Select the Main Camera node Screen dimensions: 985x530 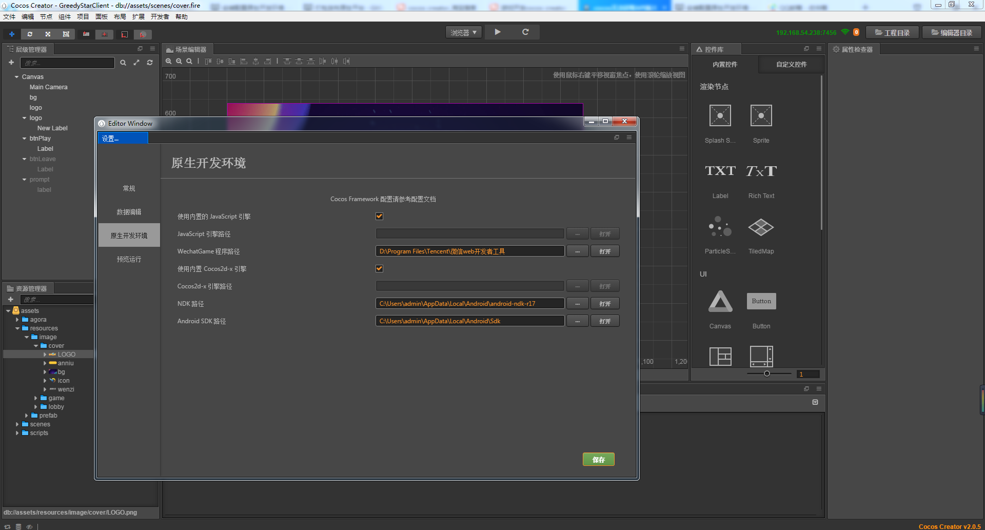pos(48,87)
